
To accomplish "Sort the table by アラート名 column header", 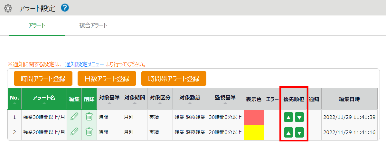I will (44, 99).
